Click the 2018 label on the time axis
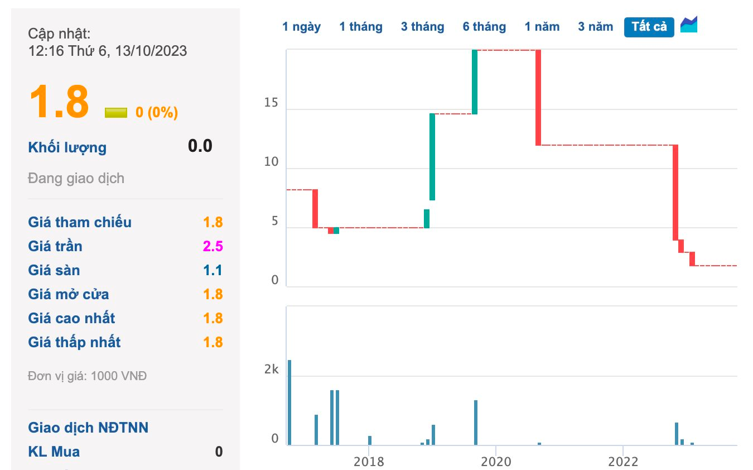The image size is (753, 470). [368, 462]
